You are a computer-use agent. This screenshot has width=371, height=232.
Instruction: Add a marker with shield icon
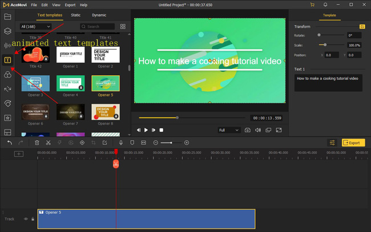(x=132, y=143)
